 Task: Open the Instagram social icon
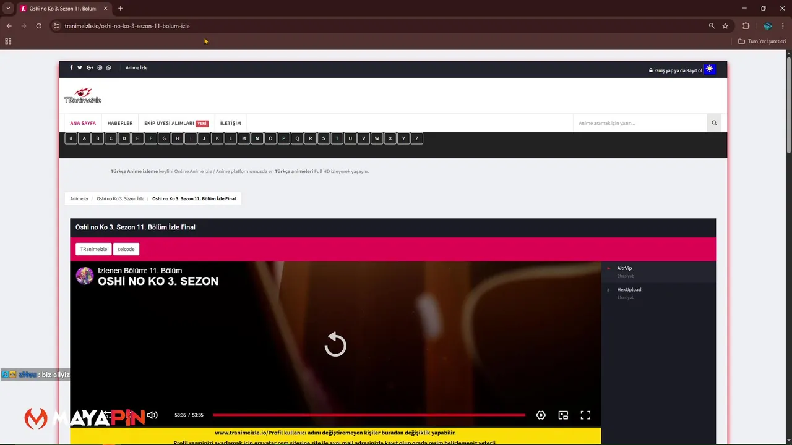point(100,67)
